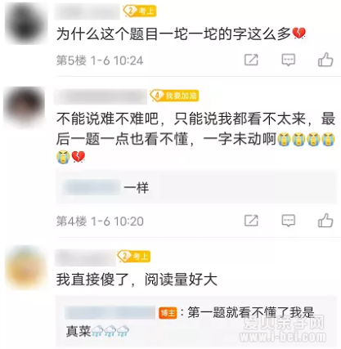Tap the orange 博主 tag

tap(168, 313)
